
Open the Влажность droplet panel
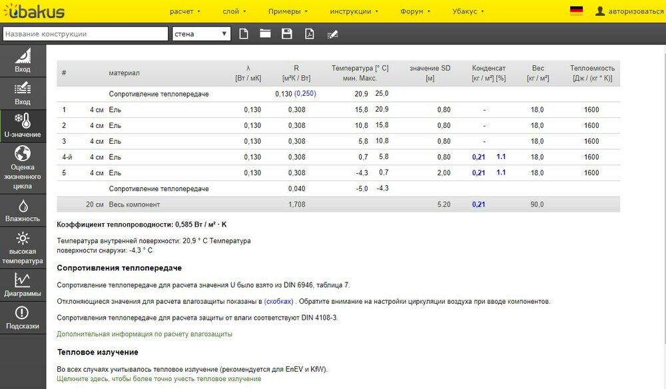pos(23,210)
